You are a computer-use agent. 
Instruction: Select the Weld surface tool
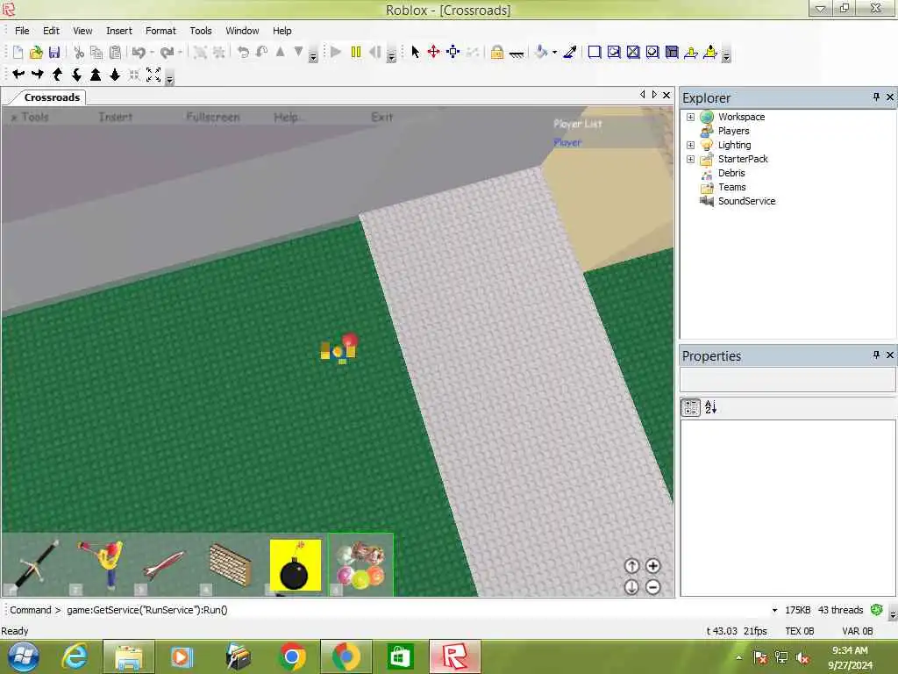click(x=633, y=52)
